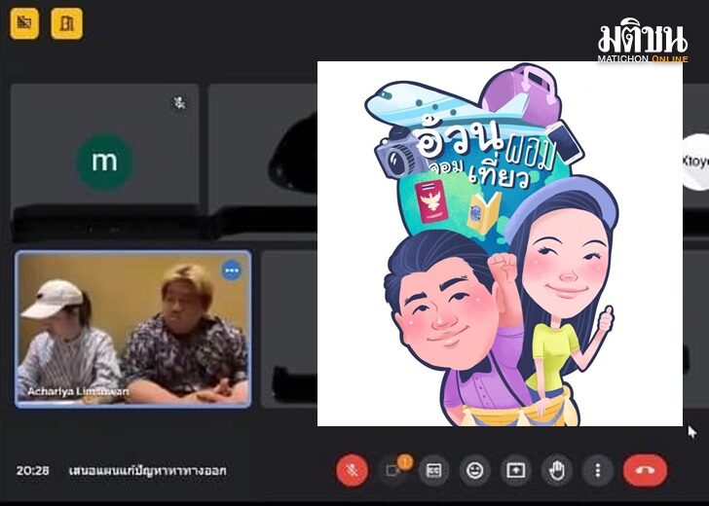Open the emoji reactions button

(x=474, y=470)
